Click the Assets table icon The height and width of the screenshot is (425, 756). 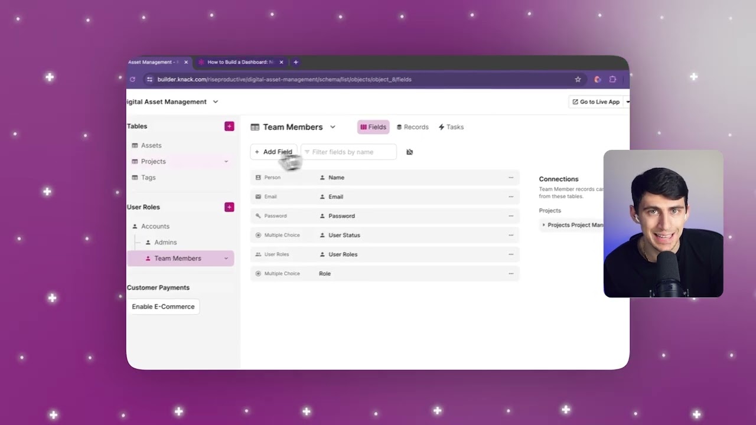[135, 145]
